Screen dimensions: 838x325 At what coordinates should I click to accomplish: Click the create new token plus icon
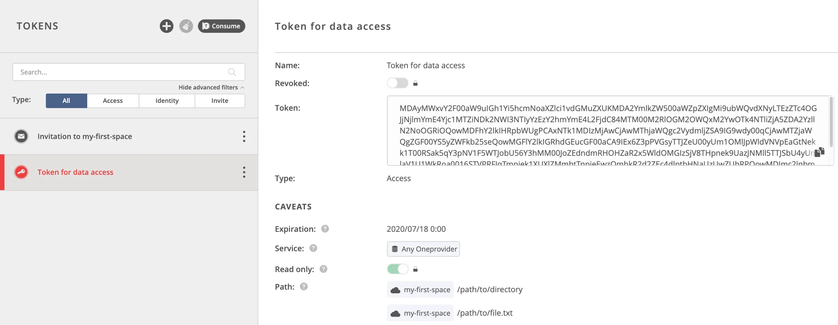(167, 26)
